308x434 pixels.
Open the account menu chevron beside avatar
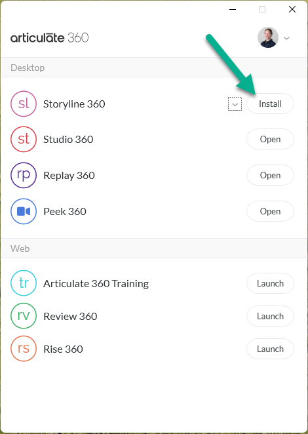[x=286, y=38]
